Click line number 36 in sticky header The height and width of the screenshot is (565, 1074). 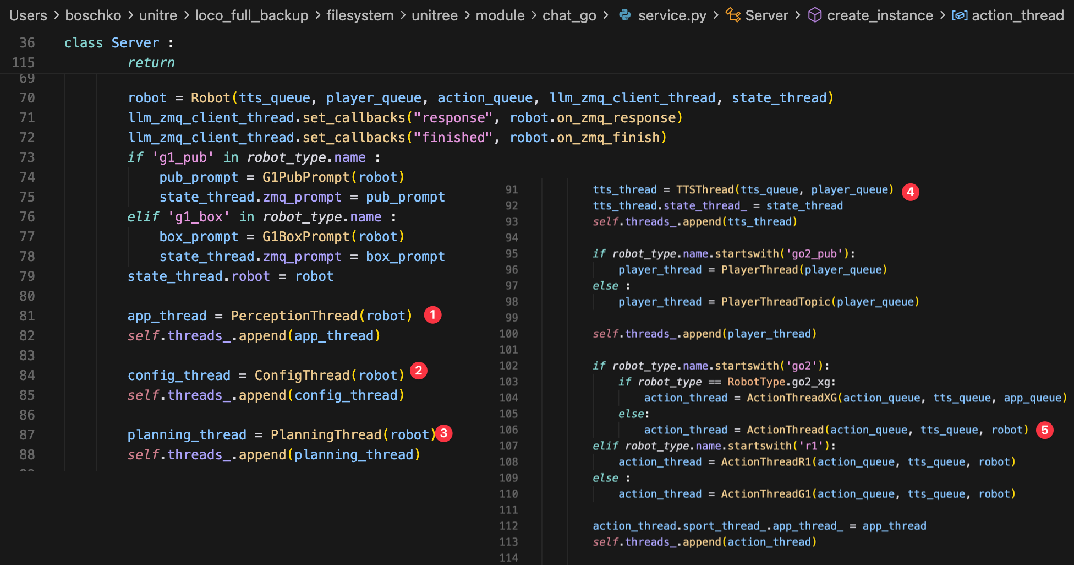(x=27, y=43)
